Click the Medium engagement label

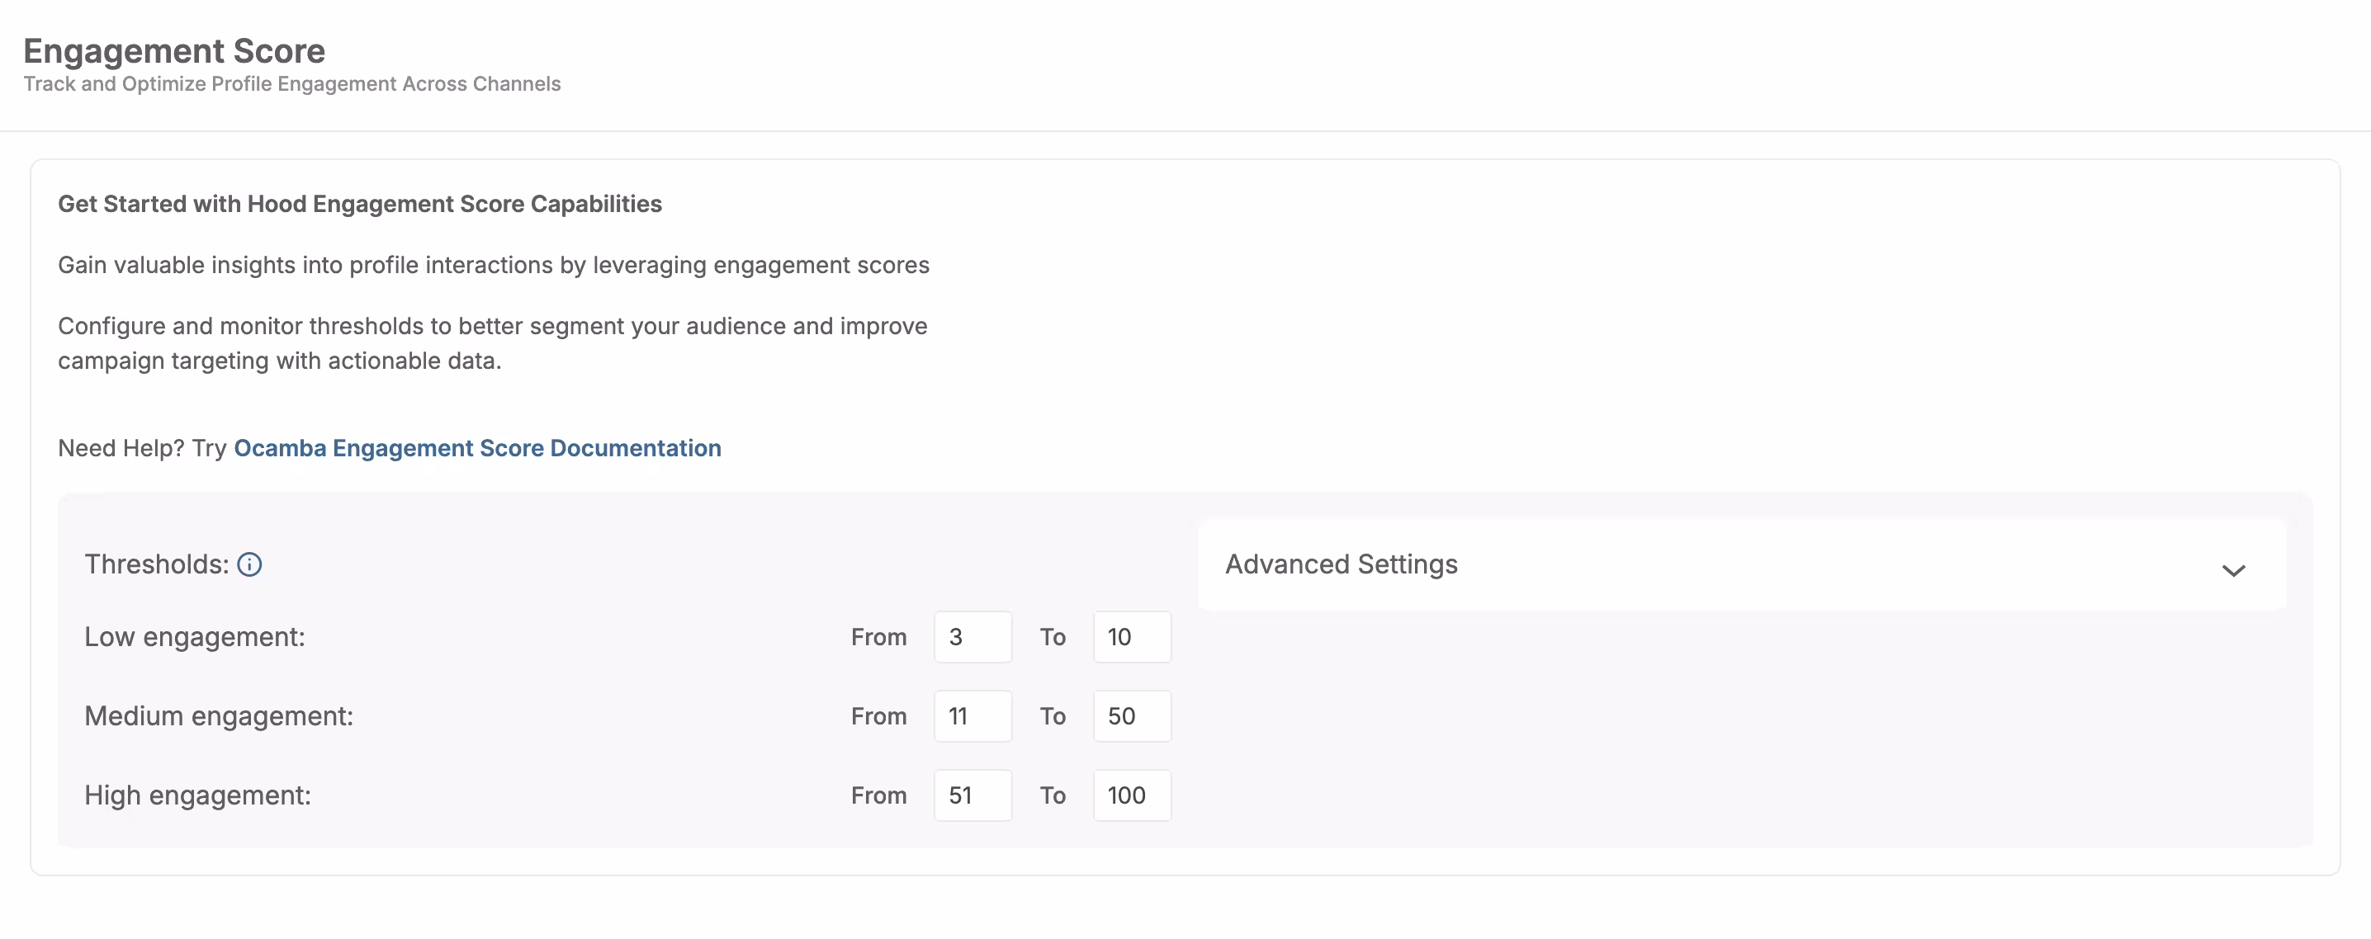[x=218, y=715]
